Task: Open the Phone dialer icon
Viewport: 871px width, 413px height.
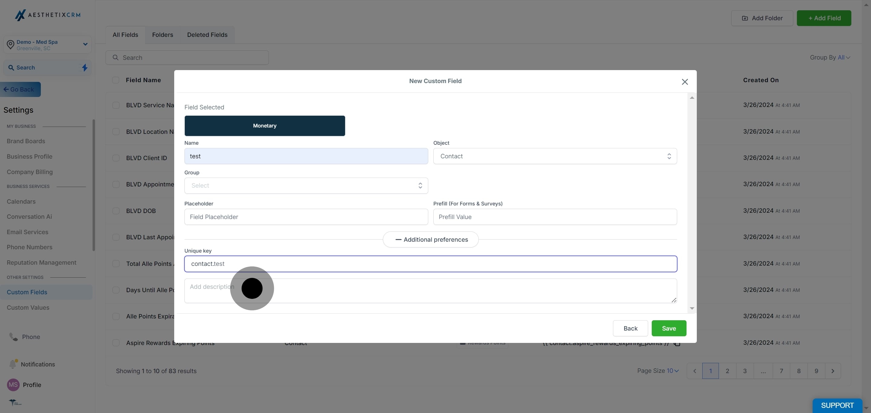Action: pos(13,337)
